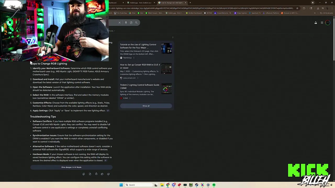
Task: Open options menu next to TeamGroup source
Action: (134, 58)
